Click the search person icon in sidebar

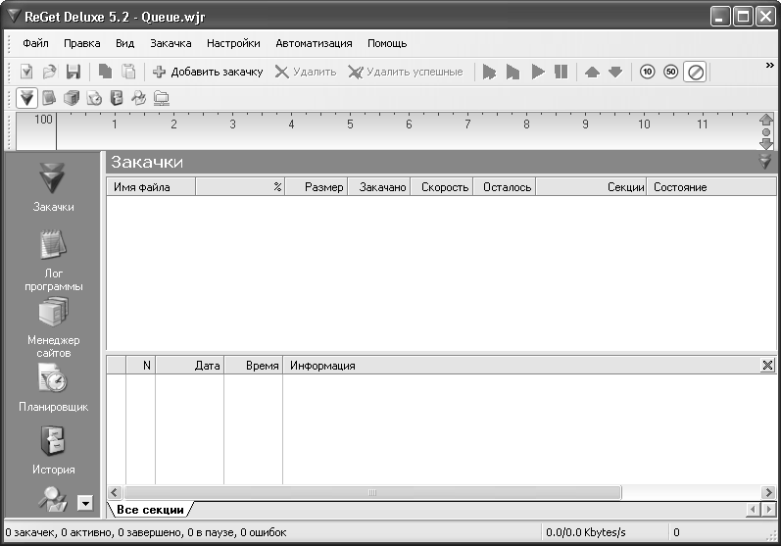click(53, 499)
